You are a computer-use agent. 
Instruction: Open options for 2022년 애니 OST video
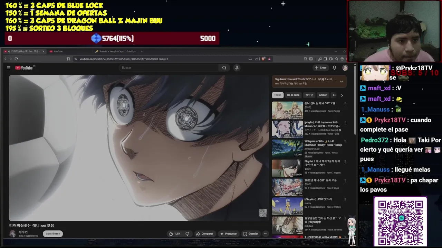(x=345, y=181)
